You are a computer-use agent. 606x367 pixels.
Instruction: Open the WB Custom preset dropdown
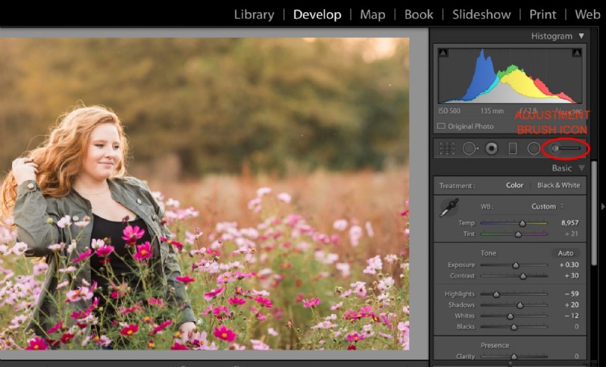coord(547,206)
